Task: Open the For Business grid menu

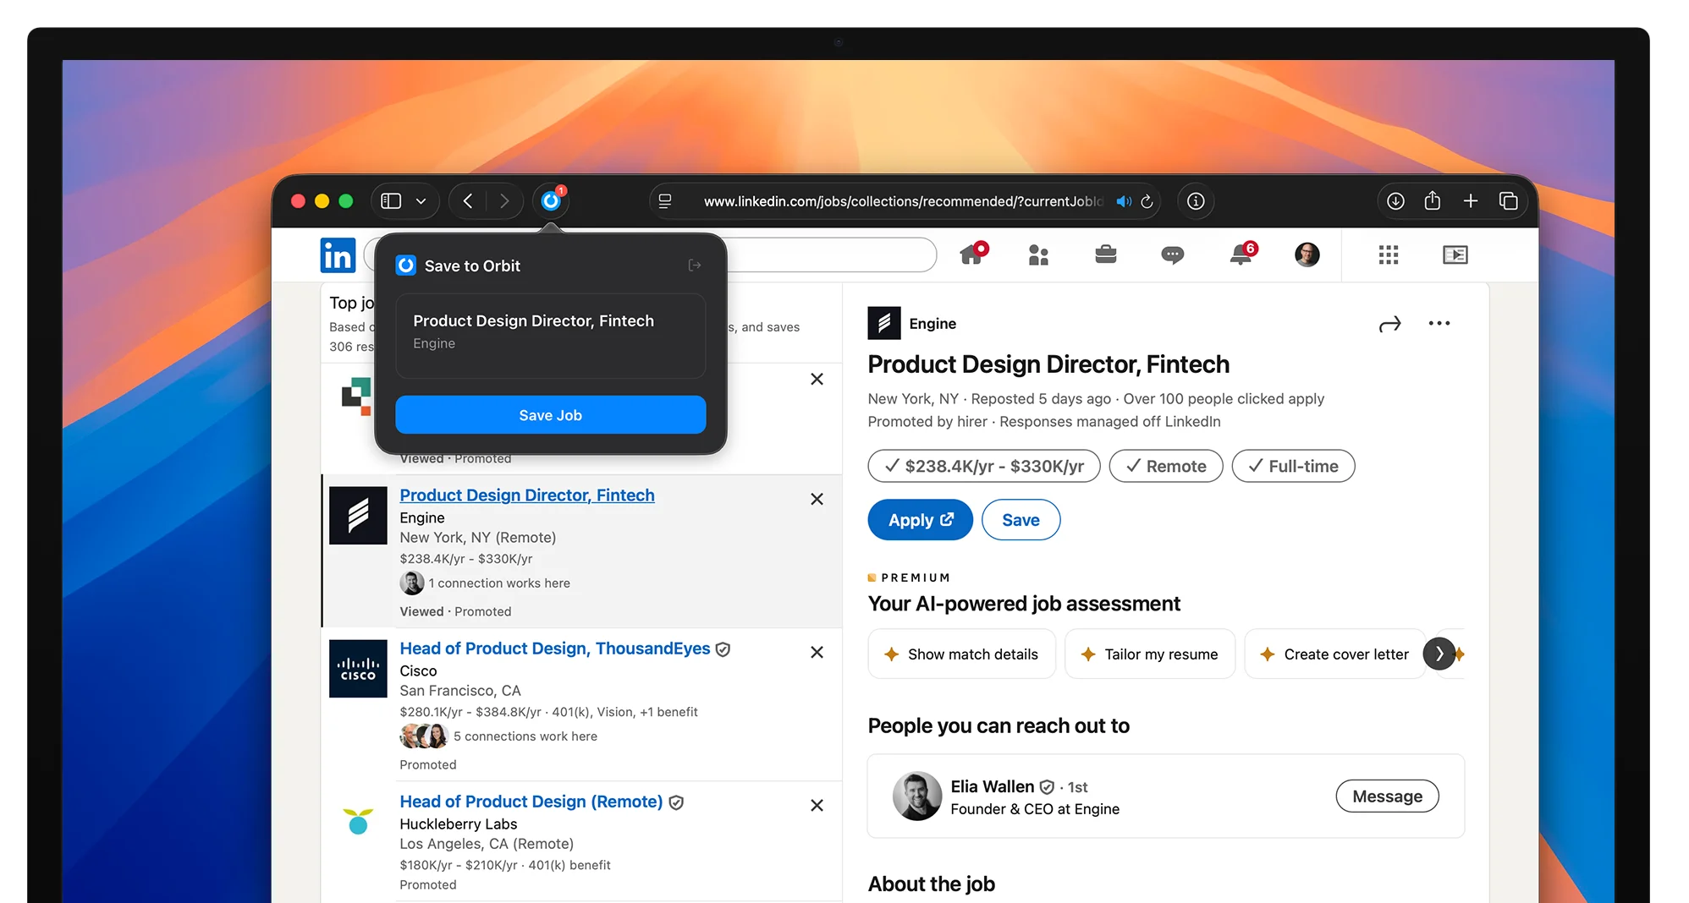Action: (1389, 254)
